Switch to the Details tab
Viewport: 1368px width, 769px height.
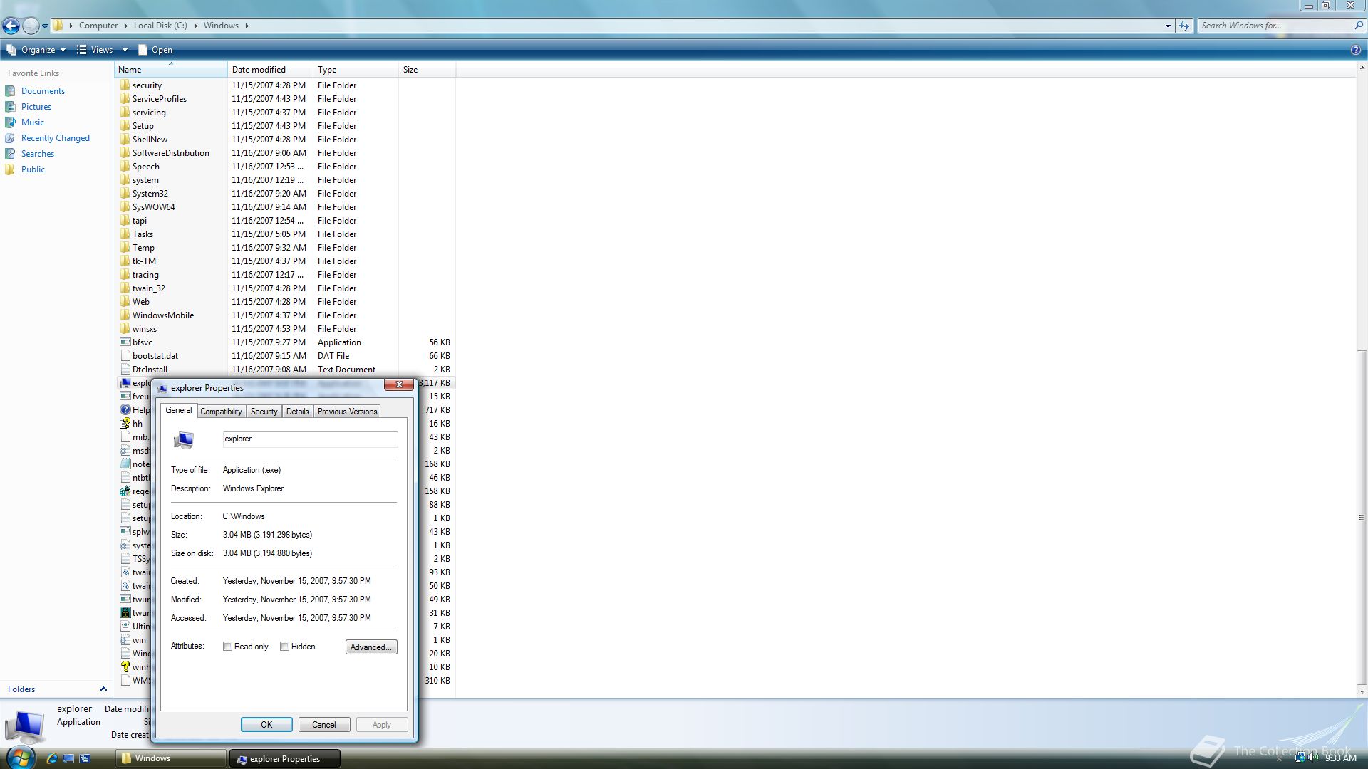297,412
